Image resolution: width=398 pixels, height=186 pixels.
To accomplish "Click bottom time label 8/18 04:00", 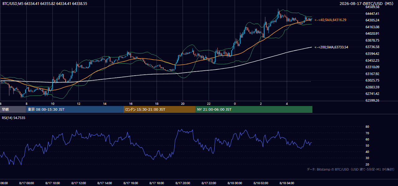I will point(287,183).
